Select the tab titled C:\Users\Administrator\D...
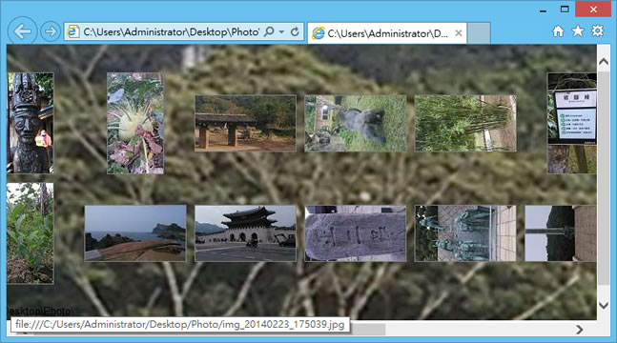The image size is (617, 343). click(387, 33)
